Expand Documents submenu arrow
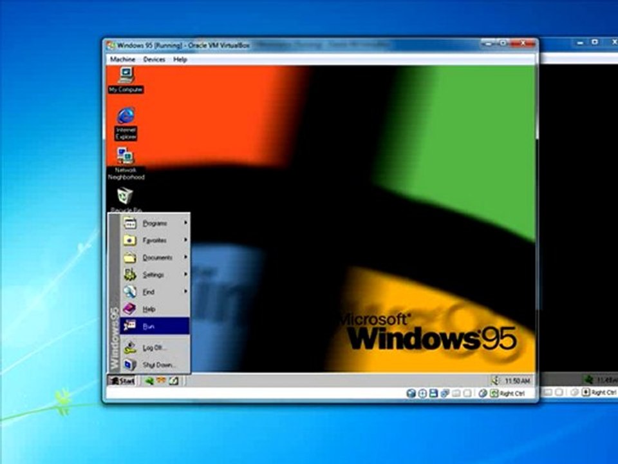This screenshot has width=618, height=464. (185, 257)
